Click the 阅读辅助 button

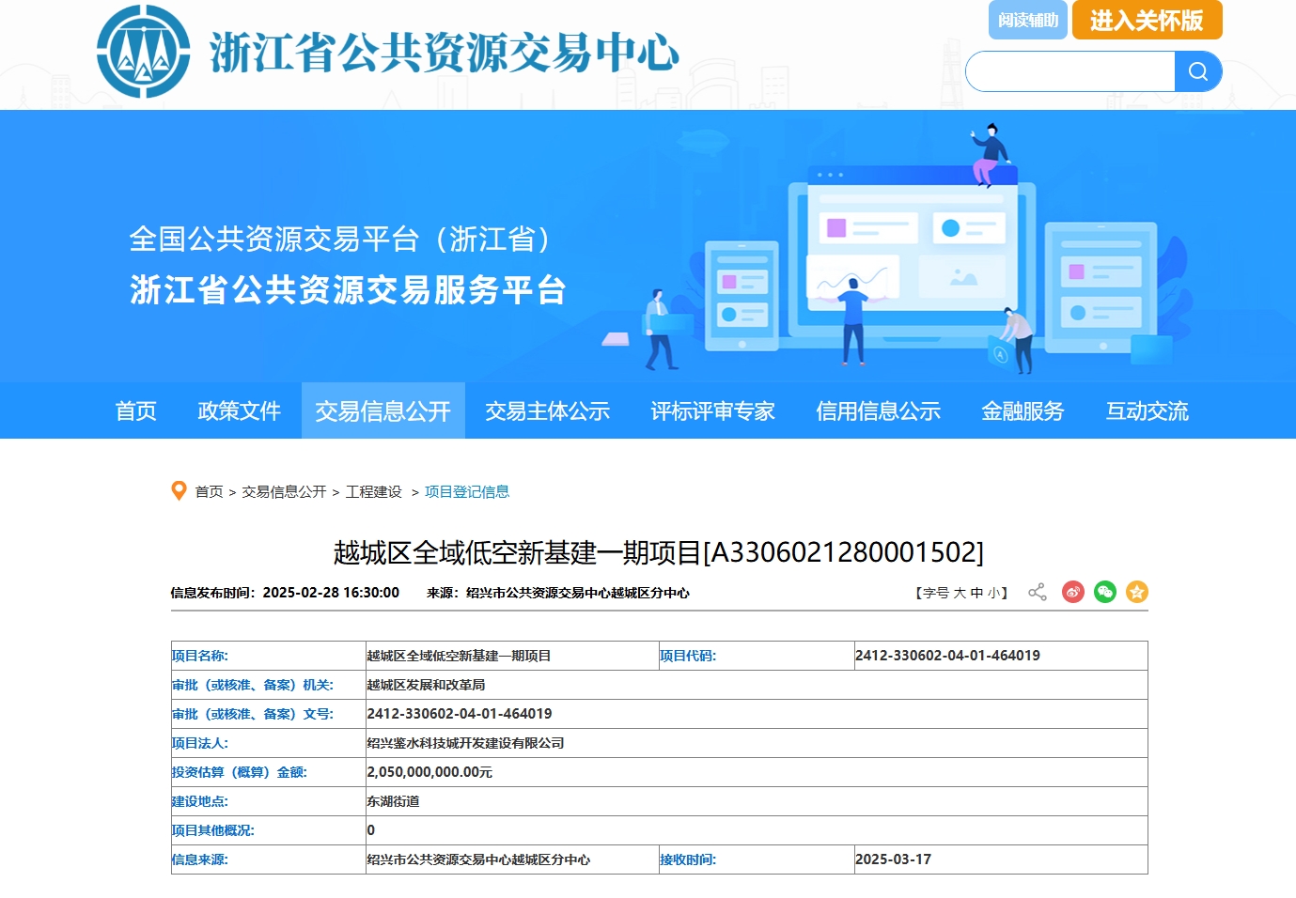point(1027,20)
